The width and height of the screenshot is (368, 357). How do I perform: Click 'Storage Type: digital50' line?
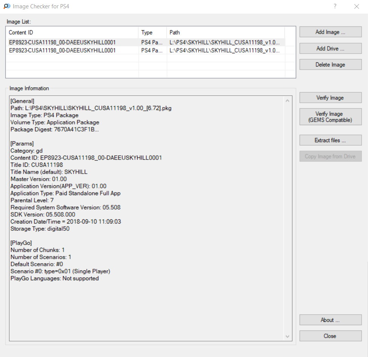point(40,228)
